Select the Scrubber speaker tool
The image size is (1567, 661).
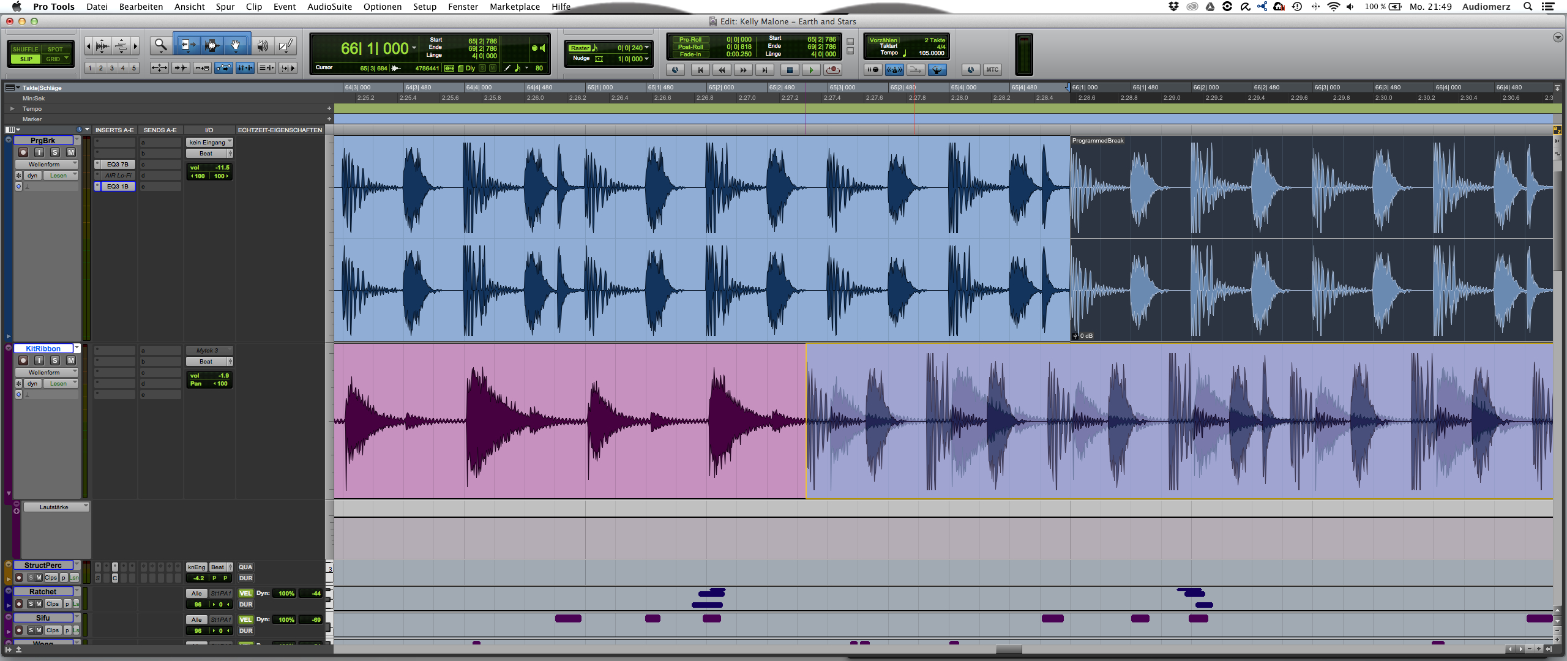[x=263, y=45]
